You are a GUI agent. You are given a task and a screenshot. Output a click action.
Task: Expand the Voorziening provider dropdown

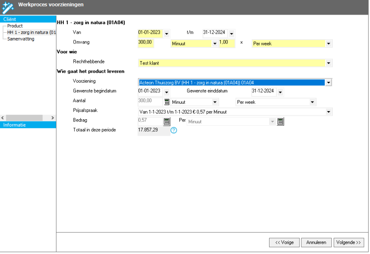point(329,82)
